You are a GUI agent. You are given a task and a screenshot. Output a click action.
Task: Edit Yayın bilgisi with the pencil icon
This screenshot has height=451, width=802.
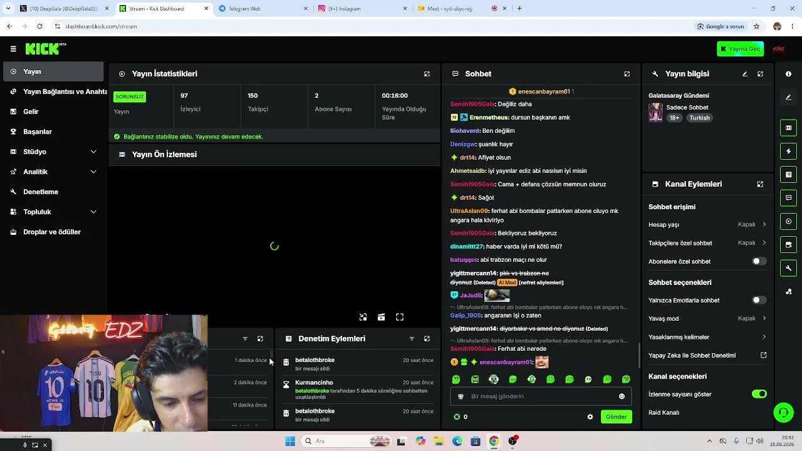tap(745, 74)
